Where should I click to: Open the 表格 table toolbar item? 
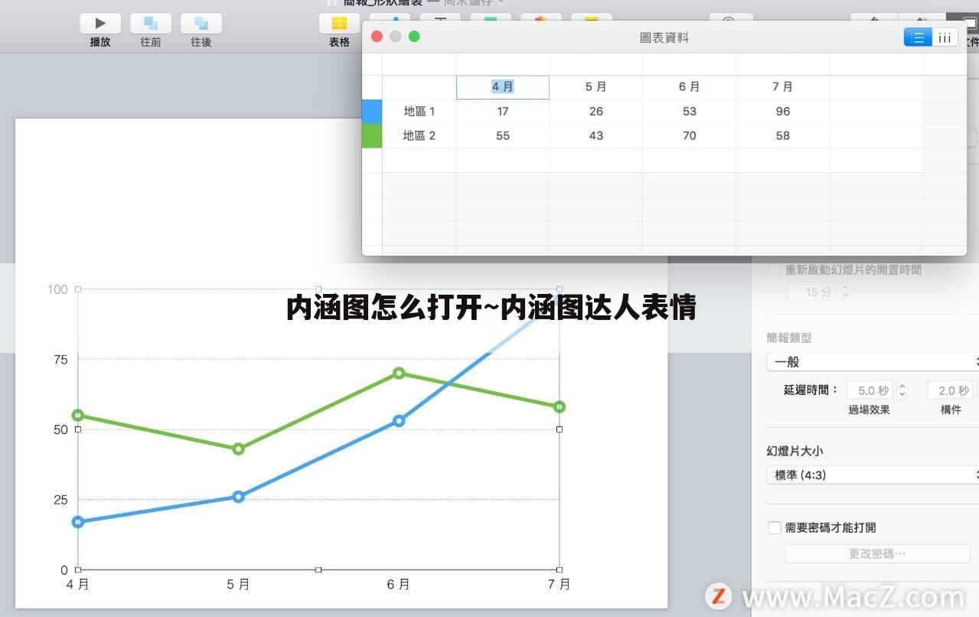point(339,24)
